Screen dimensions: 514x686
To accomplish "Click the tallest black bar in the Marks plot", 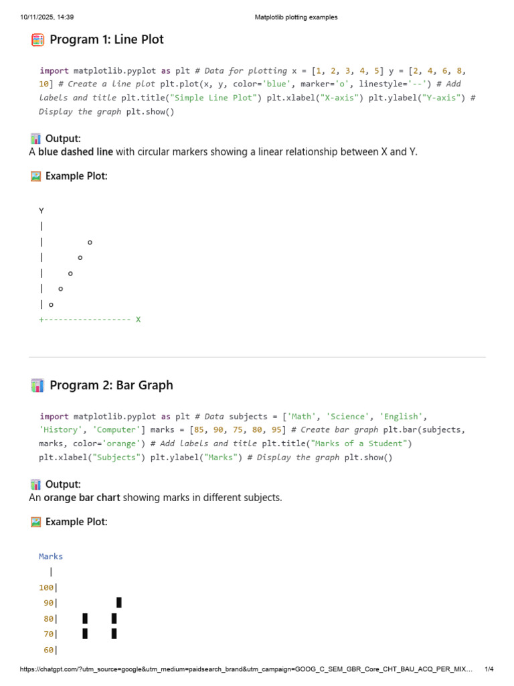I will coord(119,602).
